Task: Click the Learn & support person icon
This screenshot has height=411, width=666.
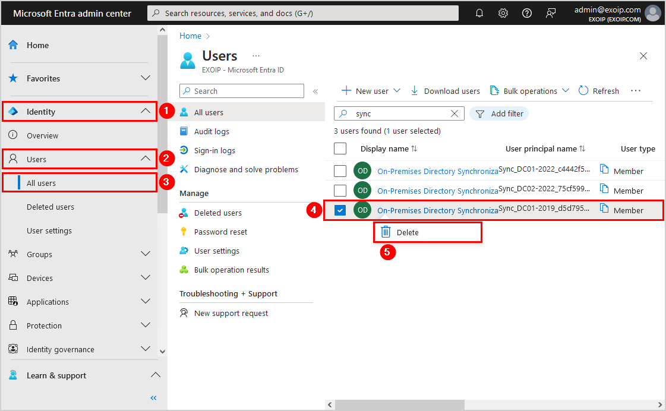Action: (13, 375)
